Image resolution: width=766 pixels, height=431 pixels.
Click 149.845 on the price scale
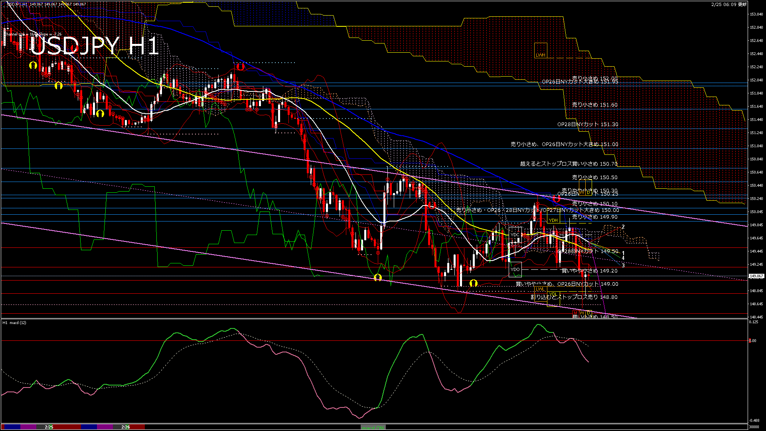click(756, 225)
